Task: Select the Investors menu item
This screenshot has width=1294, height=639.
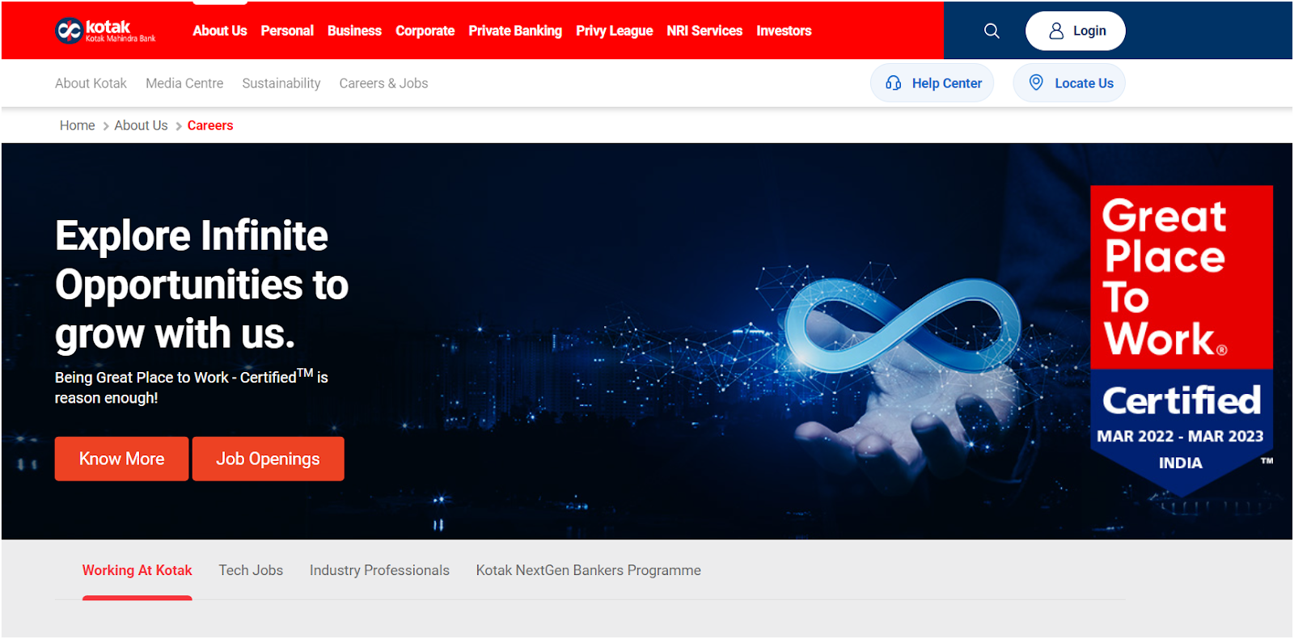Action: click(x=784, y=31)
